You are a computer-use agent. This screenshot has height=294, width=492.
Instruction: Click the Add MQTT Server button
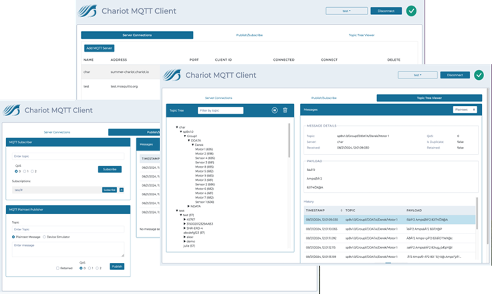coord(99,48)
